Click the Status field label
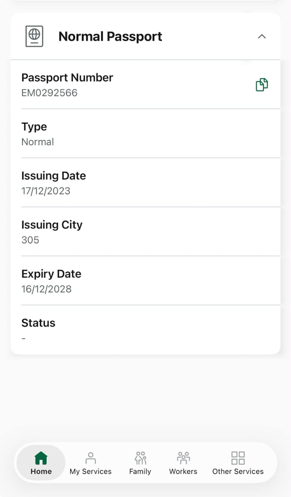 (x=38, y=323)
